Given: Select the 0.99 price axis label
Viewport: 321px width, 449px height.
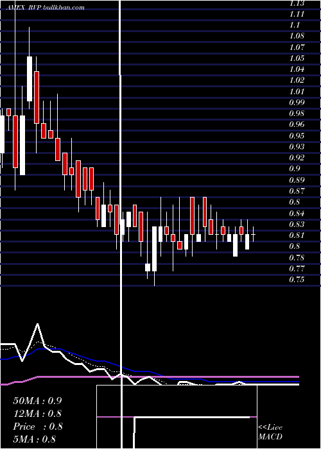Looking at the screenshot, I should [x=297, y=102].
